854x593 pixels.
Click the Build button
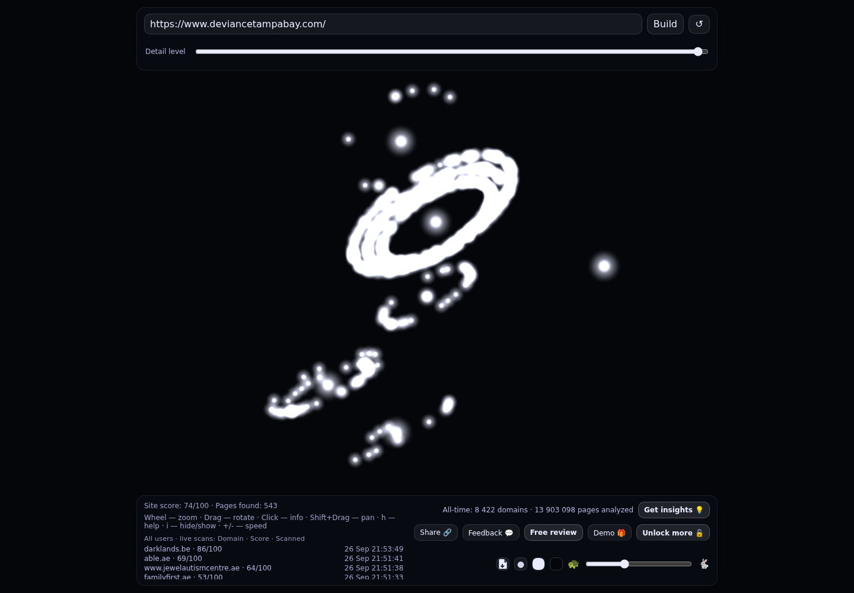665,24
